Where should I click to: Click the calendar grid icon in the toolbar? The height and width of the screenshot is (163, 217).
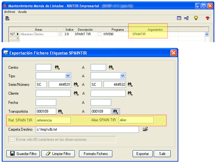pyautogui.click(x=179, y=18)
